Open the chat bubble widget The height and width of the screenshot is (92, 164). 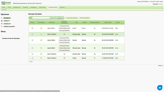[160, 88]
